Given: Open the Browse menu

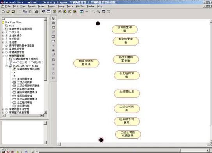Looking at the screenshot, I should [42, 6].
